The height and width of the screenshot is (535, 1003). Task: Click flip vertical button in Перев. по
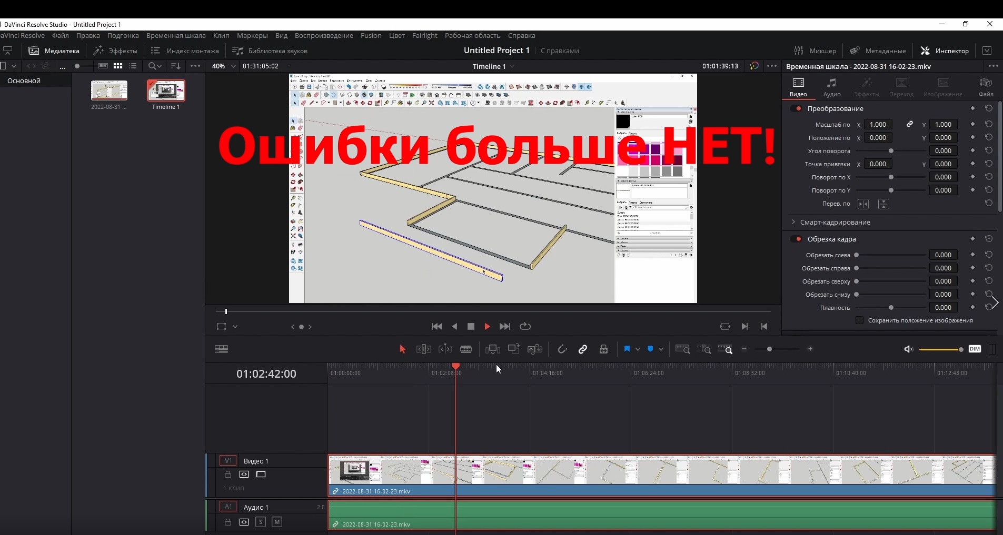884,204
